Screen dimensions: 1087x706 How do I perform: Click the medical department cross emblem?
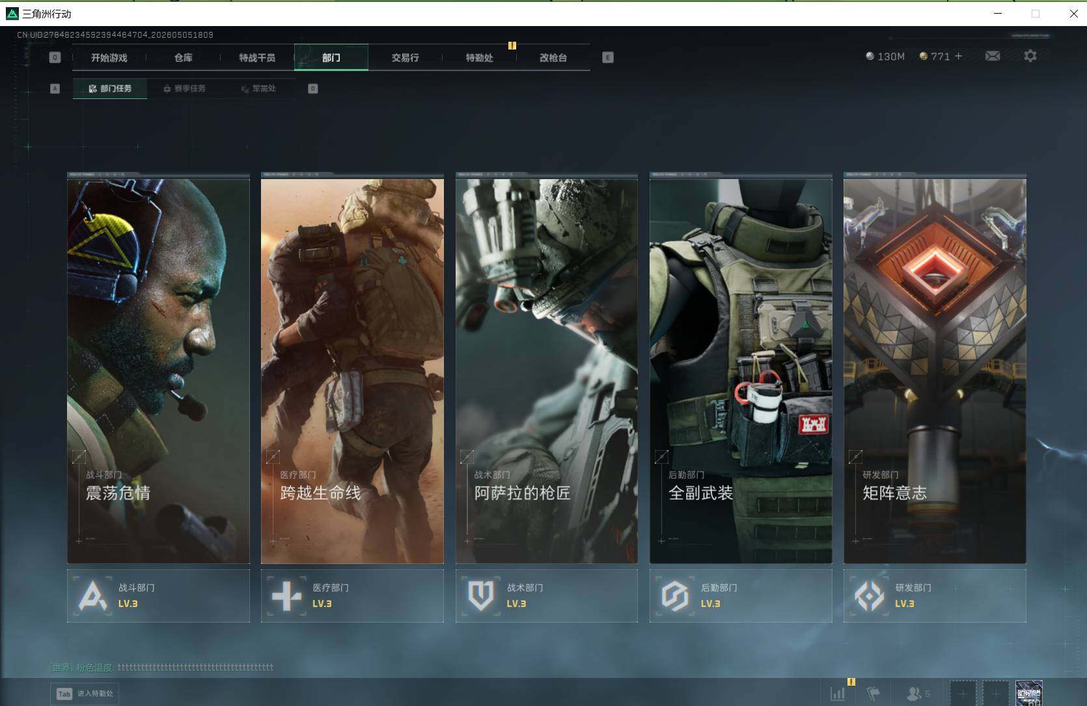pyautogui.click(x=286, y=596)
